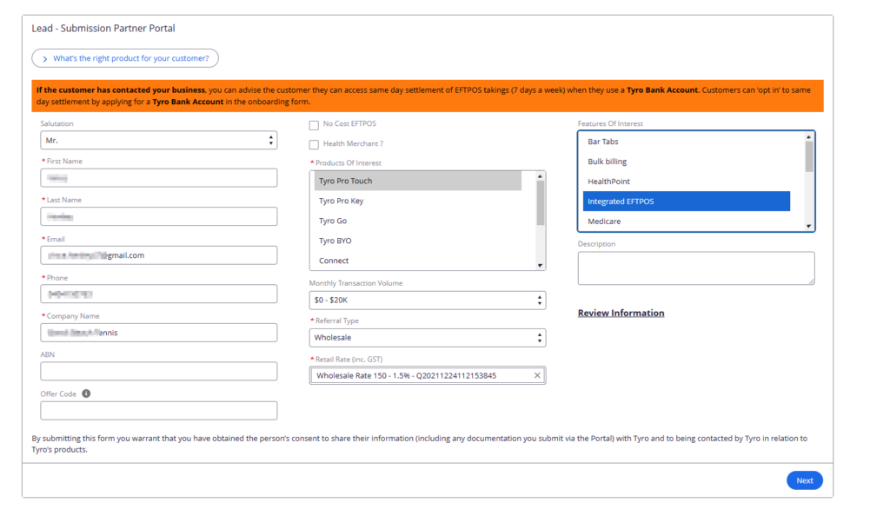Tick the No Cost EFTPOS checkbox
The image size is (890, 529).
coord(314,125)
